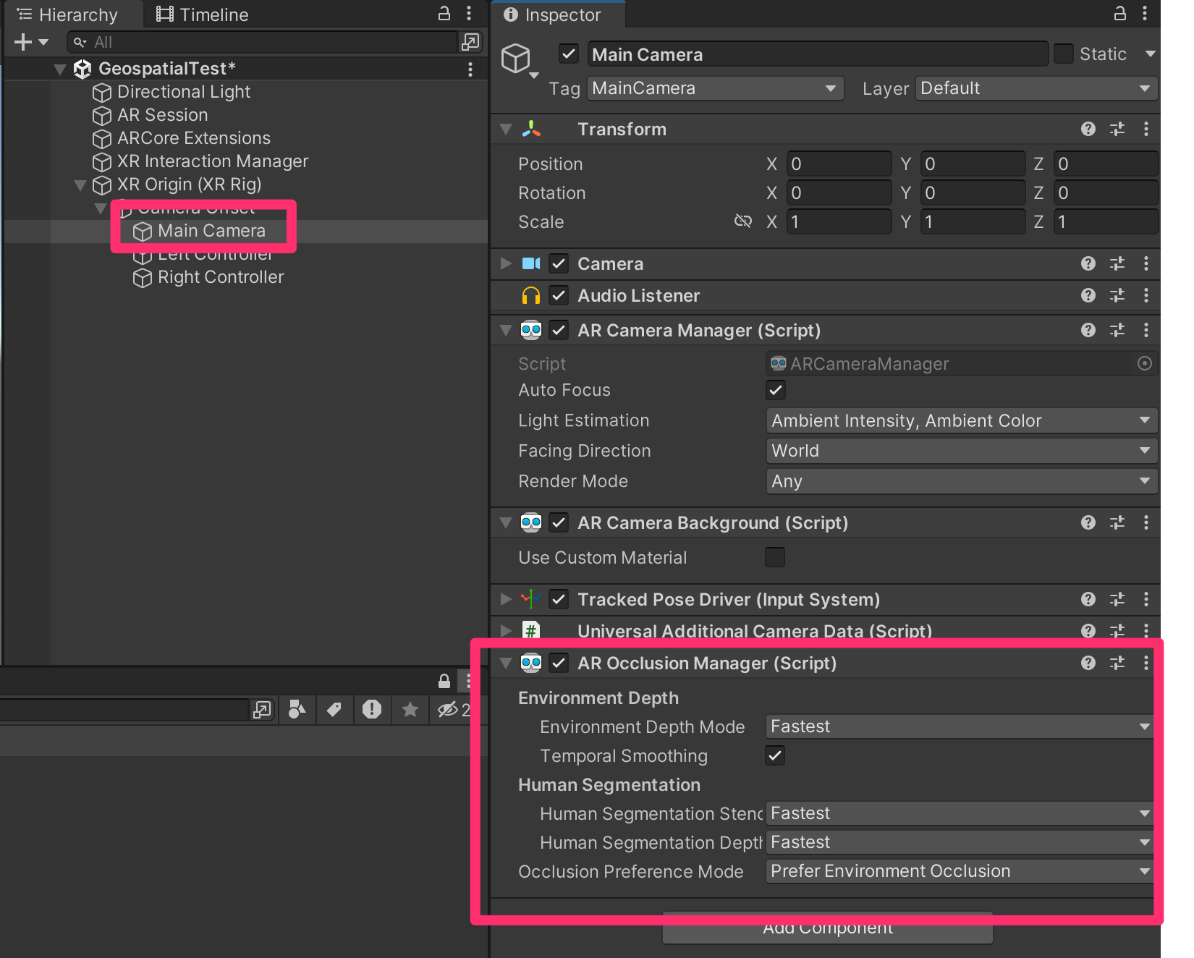The image size is (1194, 958).
Task: Click the Position X value field
Action: [839, 164]
